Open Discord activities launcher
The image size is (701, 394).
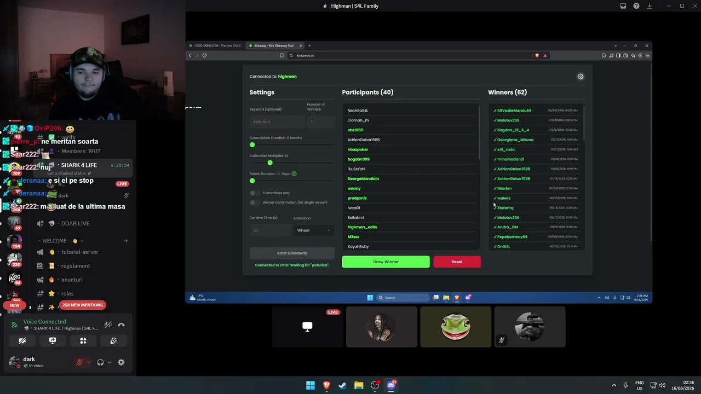point(83,340)
